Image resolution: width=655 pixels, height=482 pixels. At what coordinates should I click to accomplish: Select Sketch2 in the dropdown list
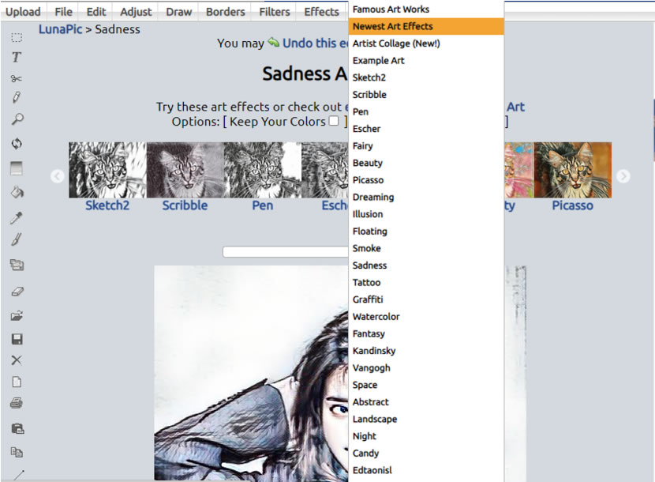click(426, 77)
